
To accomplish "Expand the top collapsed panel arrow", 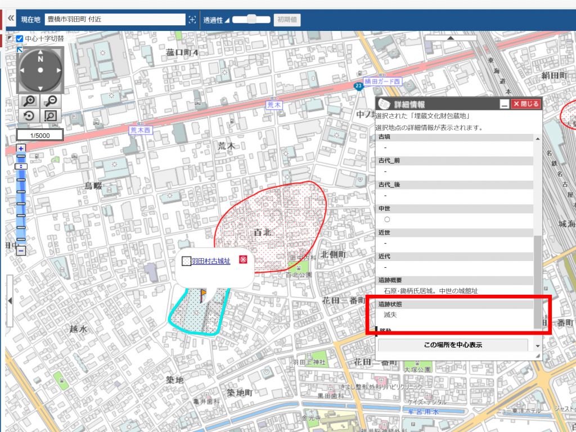I will [451, 38].
